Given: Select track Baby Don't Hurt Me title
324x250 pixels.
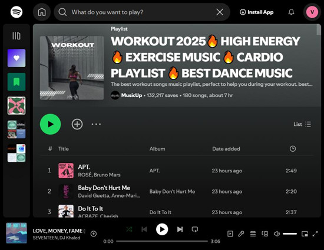Looking at the screenshot, I should (x=104, y=188).
